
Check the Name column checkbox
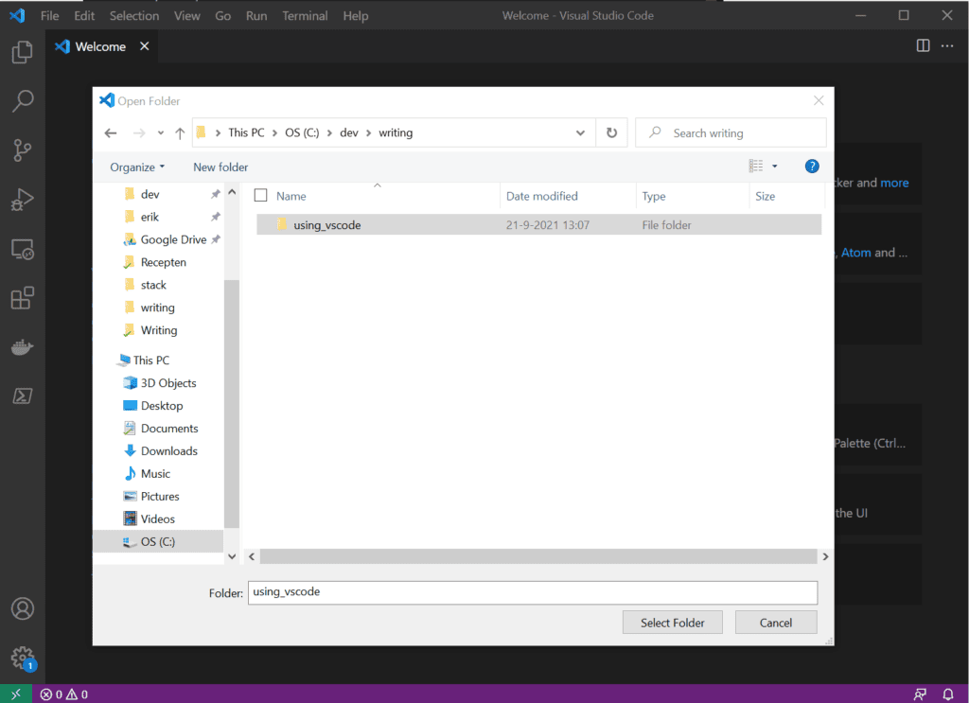click(x=260, y=196)
